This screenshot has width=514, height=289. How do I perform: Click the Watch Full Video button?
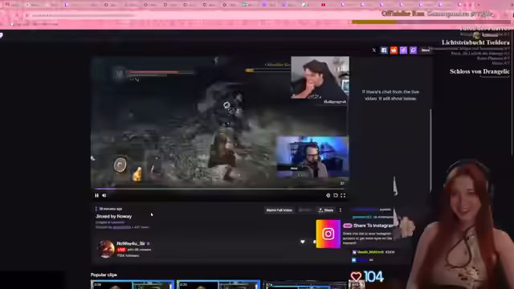279,210
